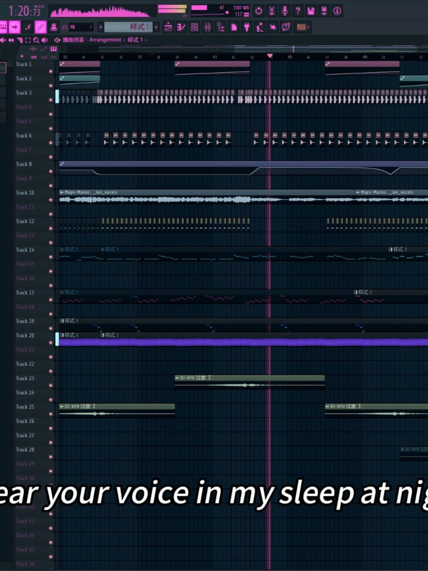
Task: Mute Track 25 with its pink dot
Action: coord(51,414)
